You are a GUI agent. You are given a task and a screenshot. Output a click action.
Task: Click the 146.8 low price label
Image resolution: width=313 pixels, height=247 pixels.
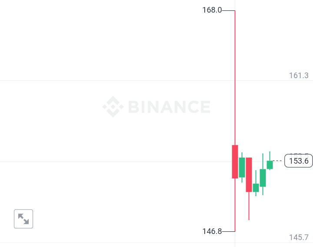pos(212,231)
